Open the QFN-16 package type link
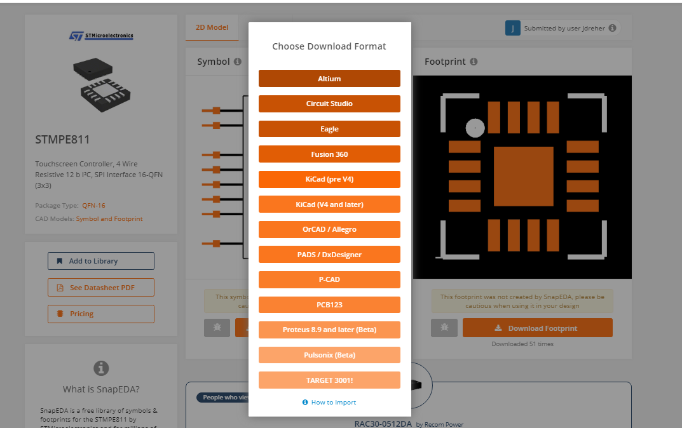The image size is (682, 428). click(93, 206)
